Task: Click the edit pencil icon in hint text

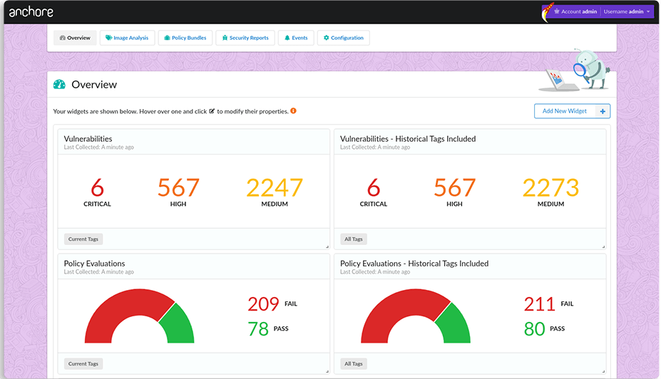Action: point(212,111)
